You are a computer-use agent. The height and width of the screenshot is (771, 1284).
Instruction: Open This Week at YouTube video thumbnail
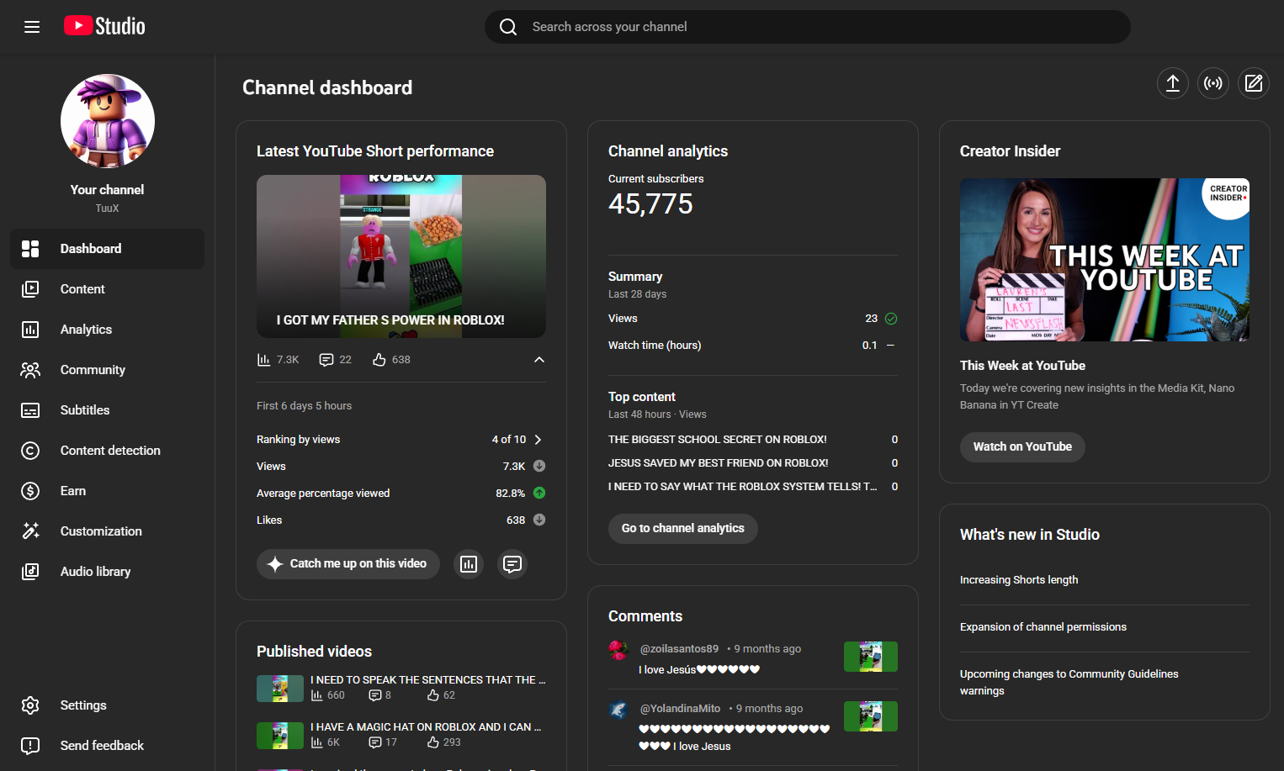coord(1104,260)
